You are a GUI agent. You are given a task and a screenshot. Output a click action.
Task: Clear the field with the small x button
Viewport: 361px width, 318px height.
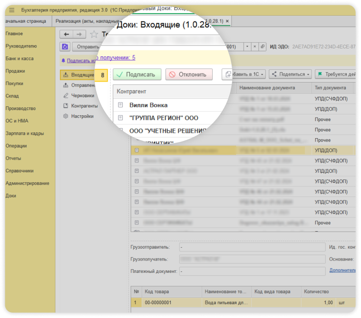[255, 47]
